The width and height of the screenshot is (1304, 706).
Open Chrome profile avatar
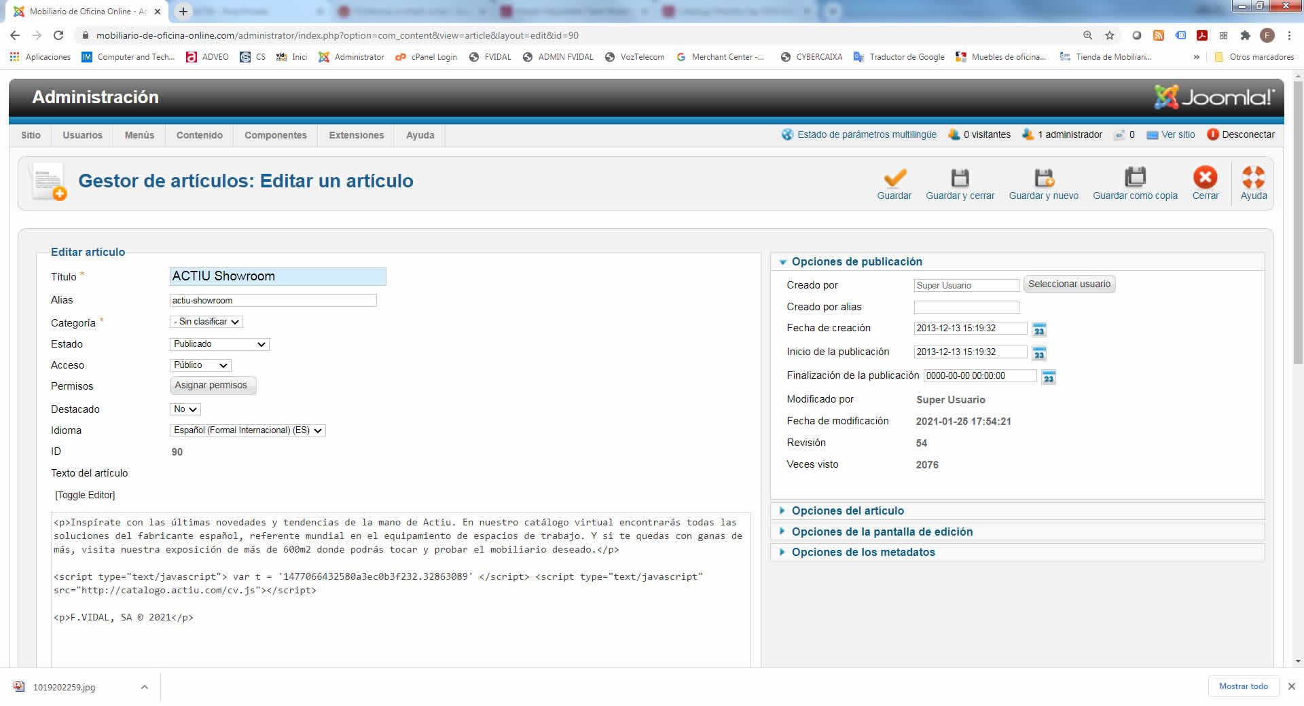[1267, 35]
